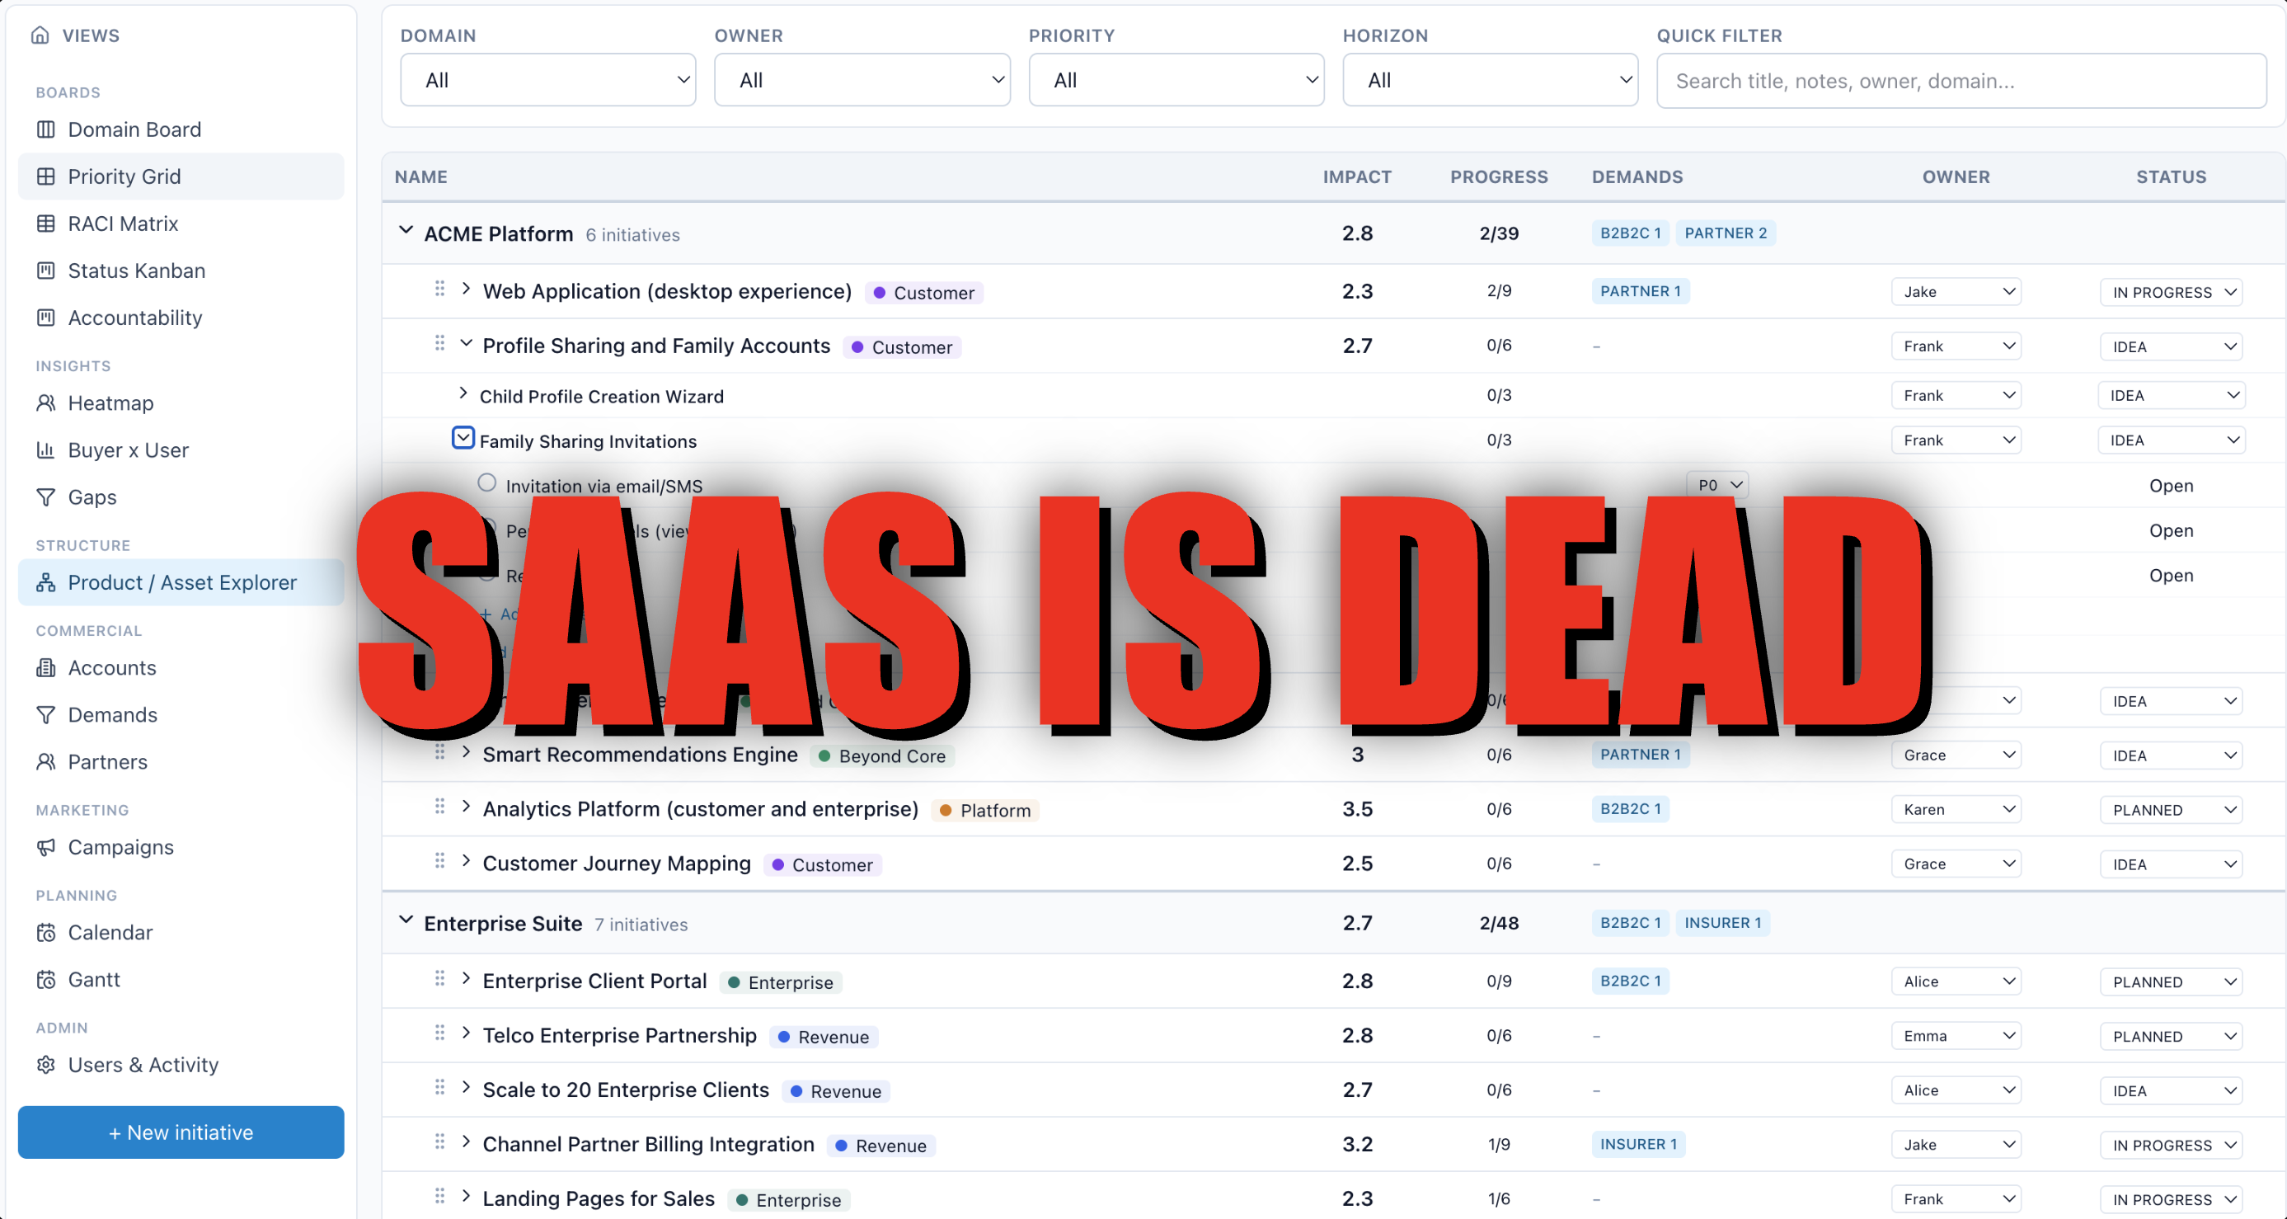2287x1219 pixels.
Task: Focus the Quick Filter search field
Action: click(x=1961, y=81)
